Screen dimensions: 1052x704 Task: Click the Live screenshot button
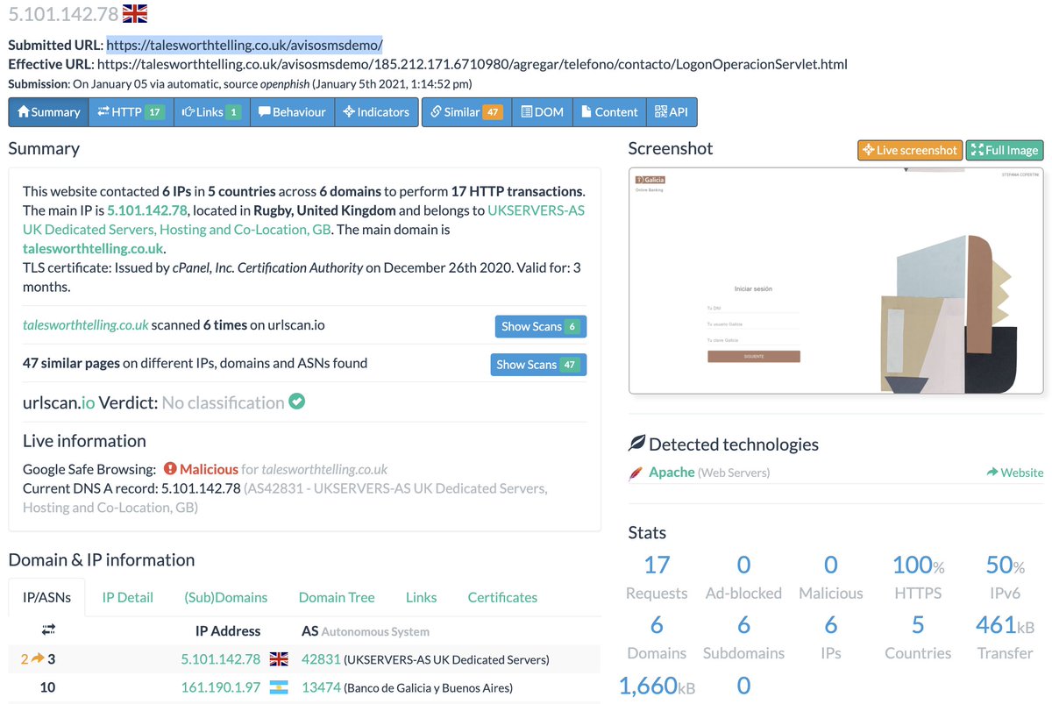tap(910, 150)
